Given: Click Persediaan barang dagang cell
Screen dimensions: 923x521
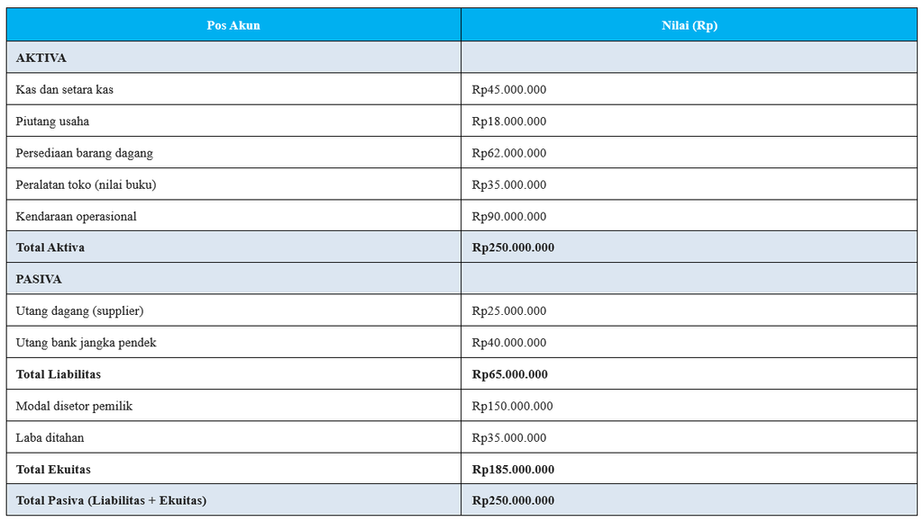Looking at the screenshot, I should [233, 153].
